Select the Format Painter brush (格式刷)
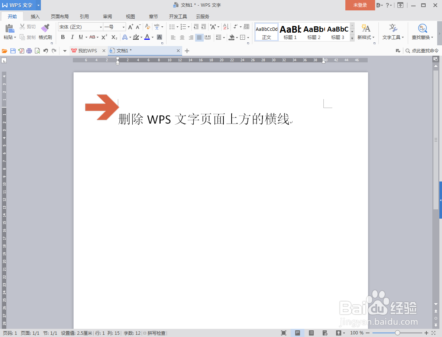Screen dimensions: 442x337 click(45, 31)
